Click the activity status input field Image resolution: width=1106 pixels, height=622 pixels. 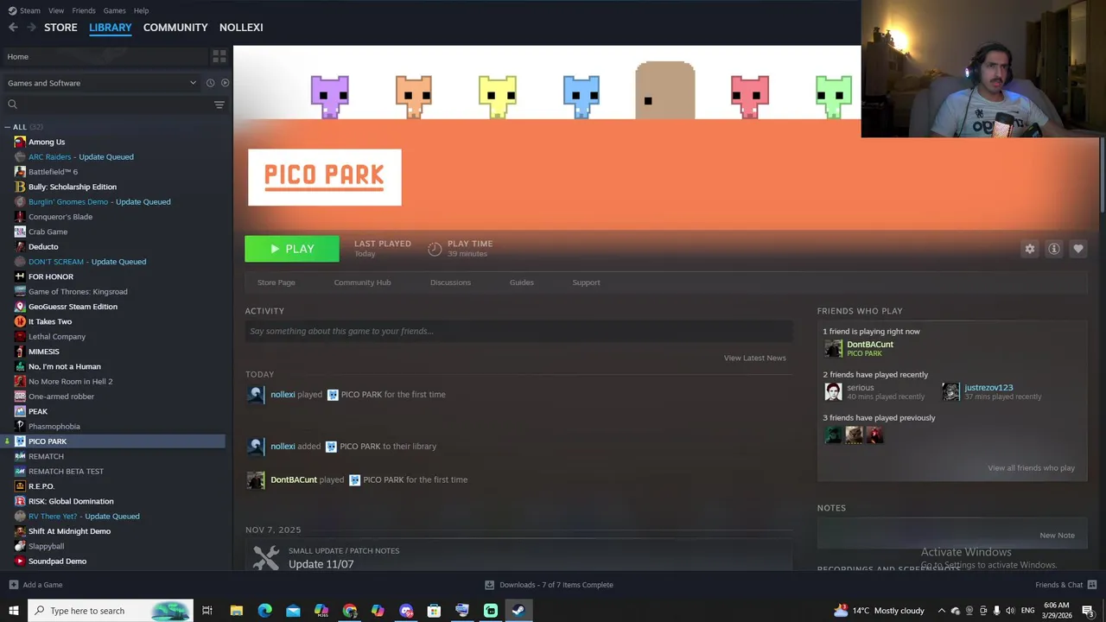[518, 331]
